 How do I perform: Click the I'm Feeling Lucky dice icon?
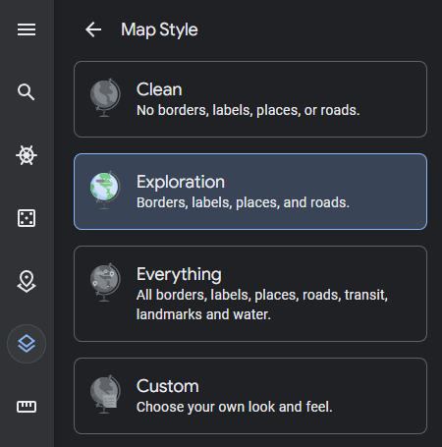27,218
